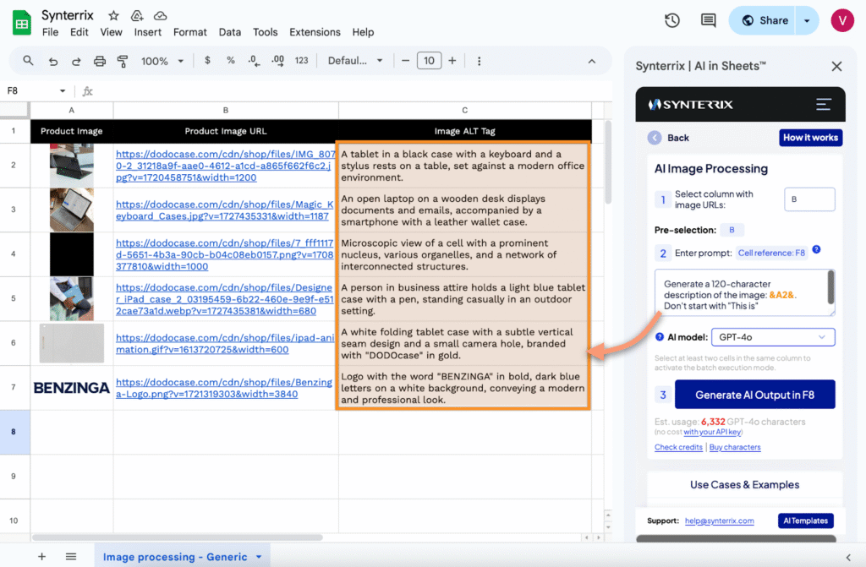
Task: Open the comments icon
Action: 708,20
